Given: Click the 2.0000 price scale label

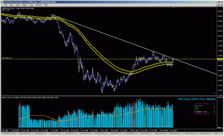Looking at the screenshot, I should click(x=220, y=16).
